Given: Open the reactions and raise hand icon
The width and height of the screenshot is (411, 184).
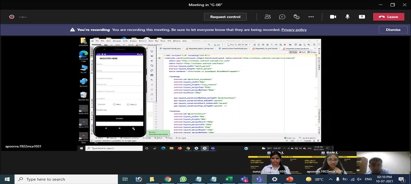Looking at the screenshot, I should coord(296,17).
